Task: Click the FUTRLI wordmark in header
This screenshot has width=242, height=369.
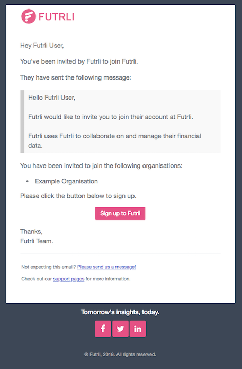Action: coord(56,17)
